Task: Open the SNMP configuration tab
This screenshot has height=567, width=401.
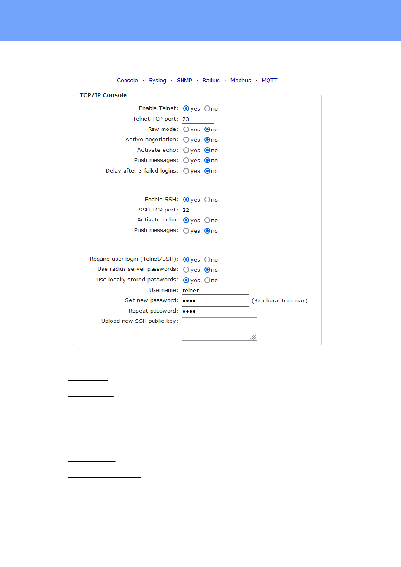Action: pos(184,81)
